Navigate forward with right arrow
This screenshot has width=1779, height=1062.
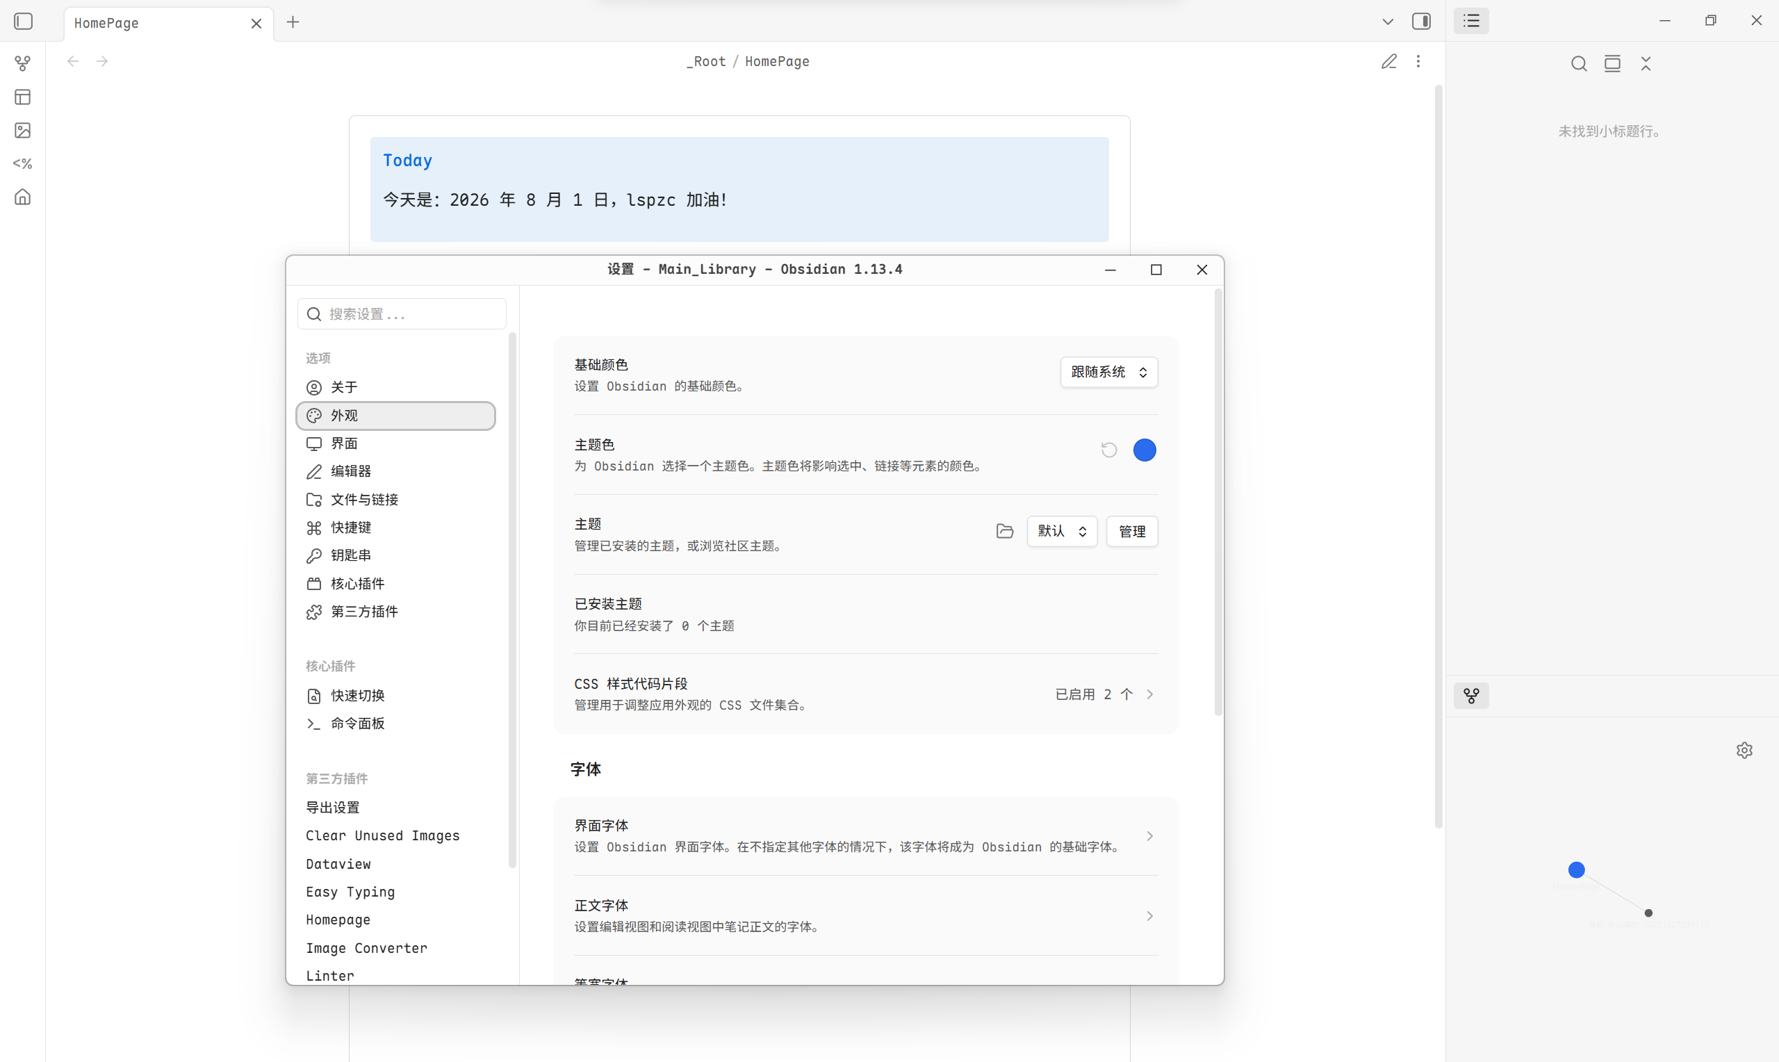[x=102, y=62]
